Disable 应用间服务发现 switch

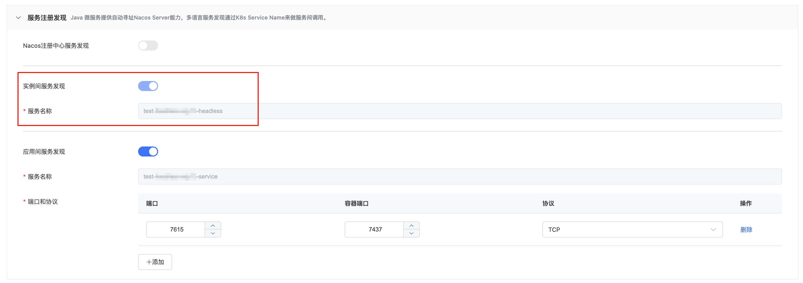[x=148, y=151]
